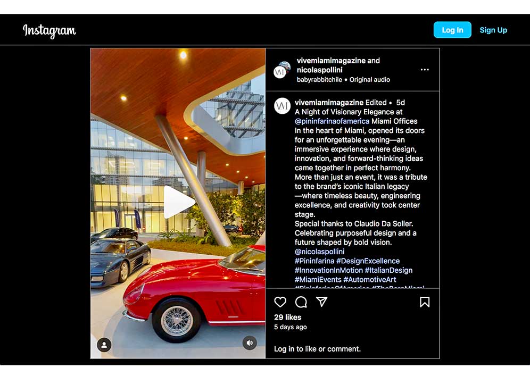This screenshot has width=530, height=376.
Task: Open the @nicolaspollini mention in caption
Action: pos(319,252)
